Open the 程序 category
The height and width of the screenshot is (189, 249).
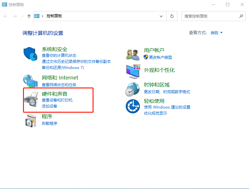point(47,117)
